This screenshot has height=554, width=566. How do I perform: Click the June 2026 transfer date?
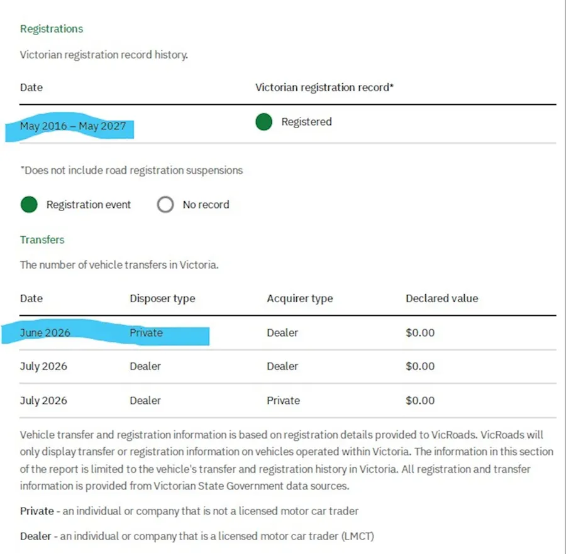(45, 332)
